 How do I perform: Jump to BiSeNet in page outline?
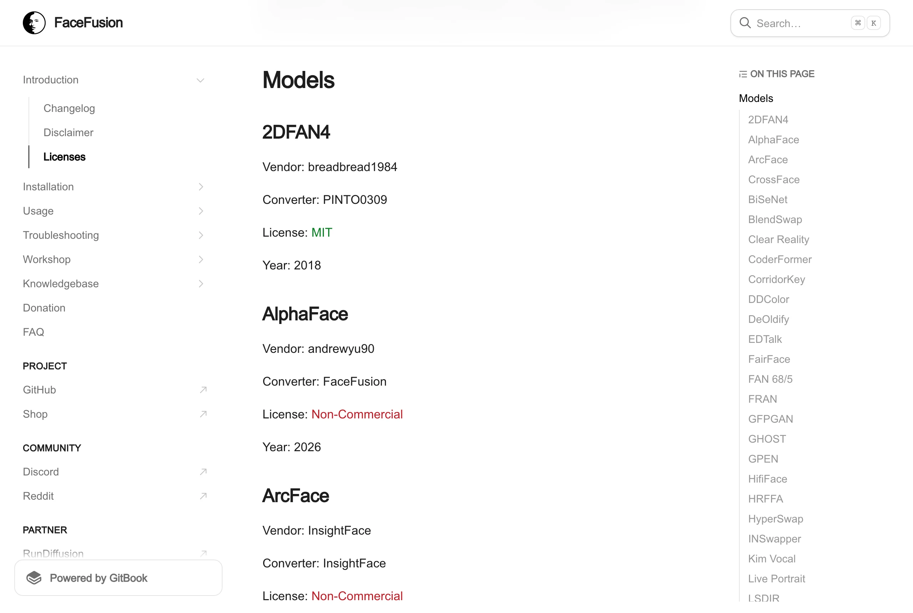coord(767,199)
